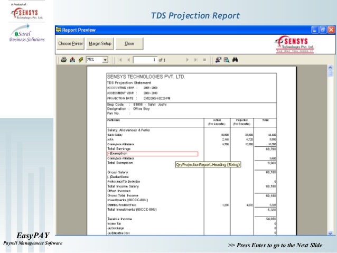The image size is (337, 253).
Task: Click the TDS Projection Statement text
Action: [x=129, y=83]
